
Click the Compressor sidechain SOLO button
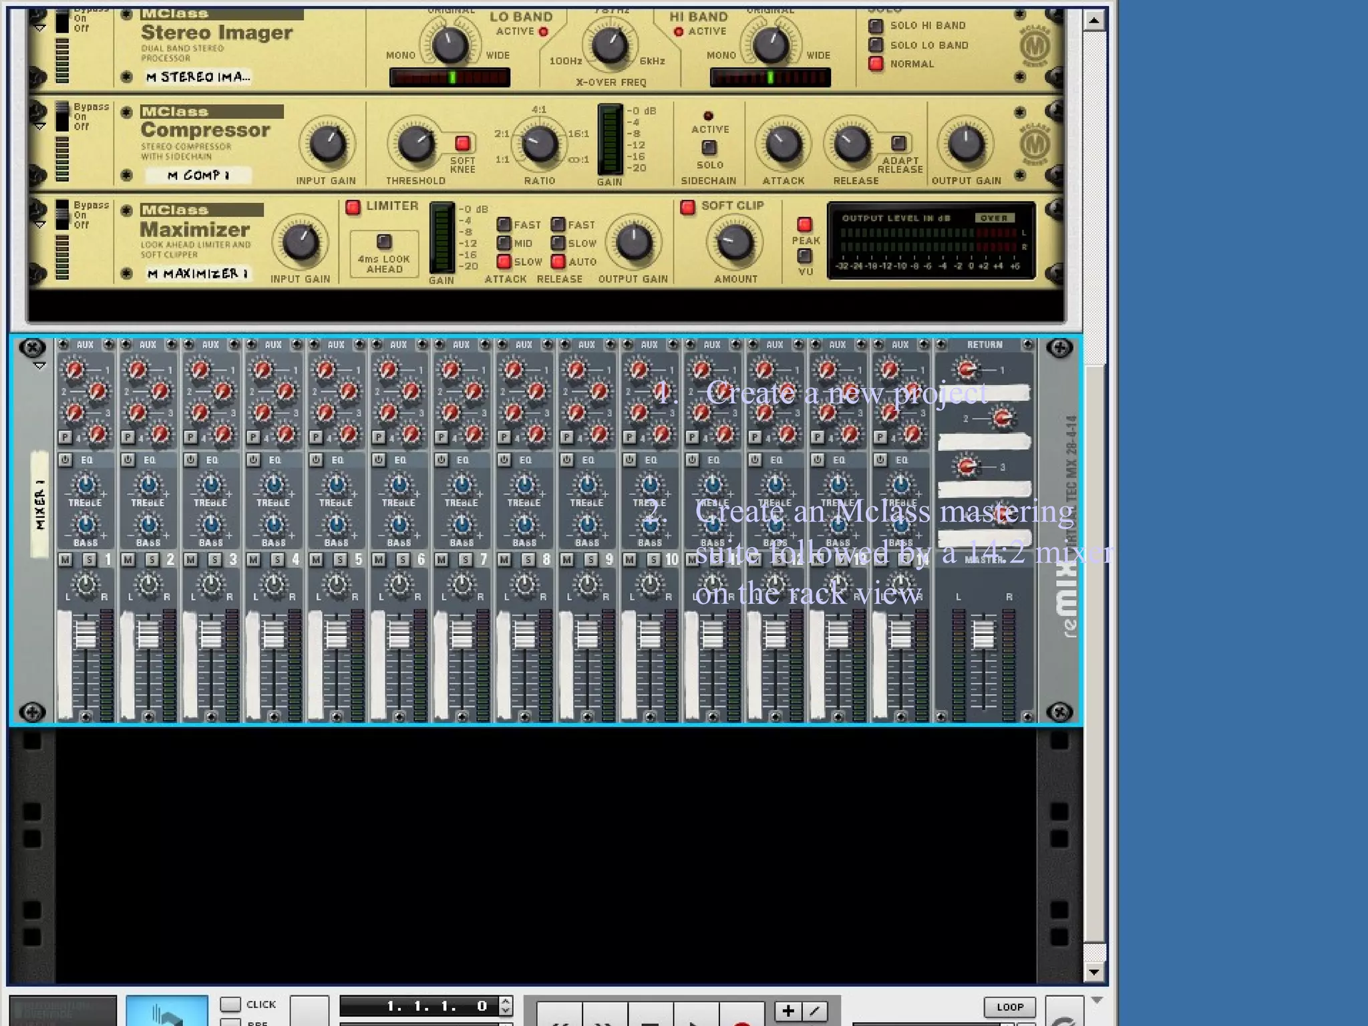pyautogui.click(x=709, y=147)
